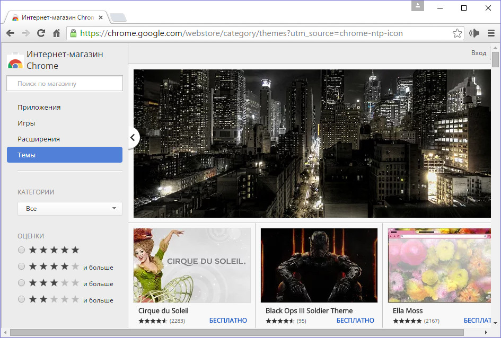Click the КАТЕГОРИИ heading
Screen dimensions: 501x338
coord(36,192)
